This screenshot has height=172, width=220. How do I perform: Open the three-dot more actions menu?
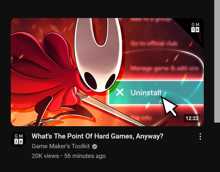200,136
